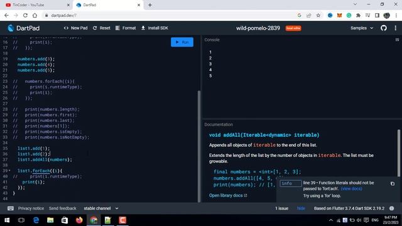This screenshot has width=402, height=226.
Task: Click Send feedback
Action: pos(63,208)
